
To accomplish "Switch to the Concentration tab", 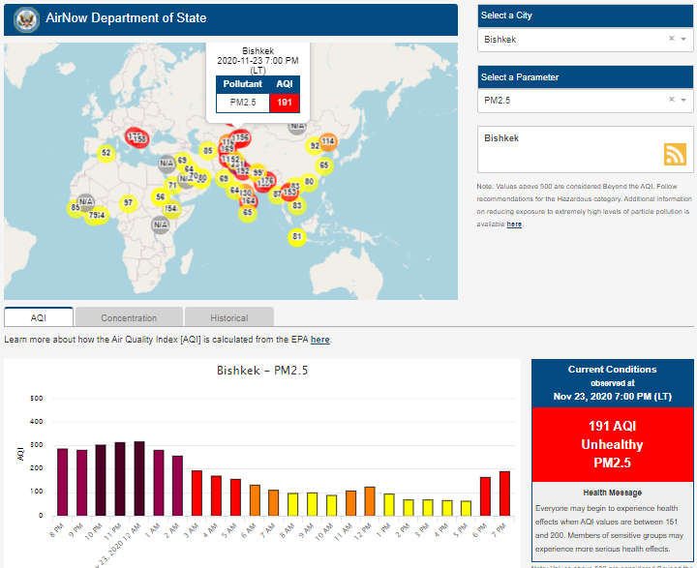I will coord(129,317).
